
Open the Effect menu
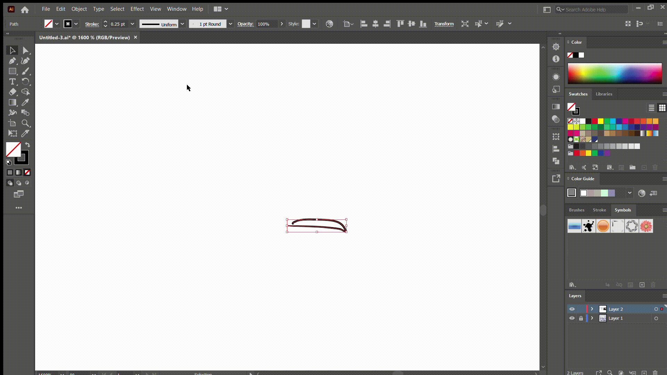point(137,9)
